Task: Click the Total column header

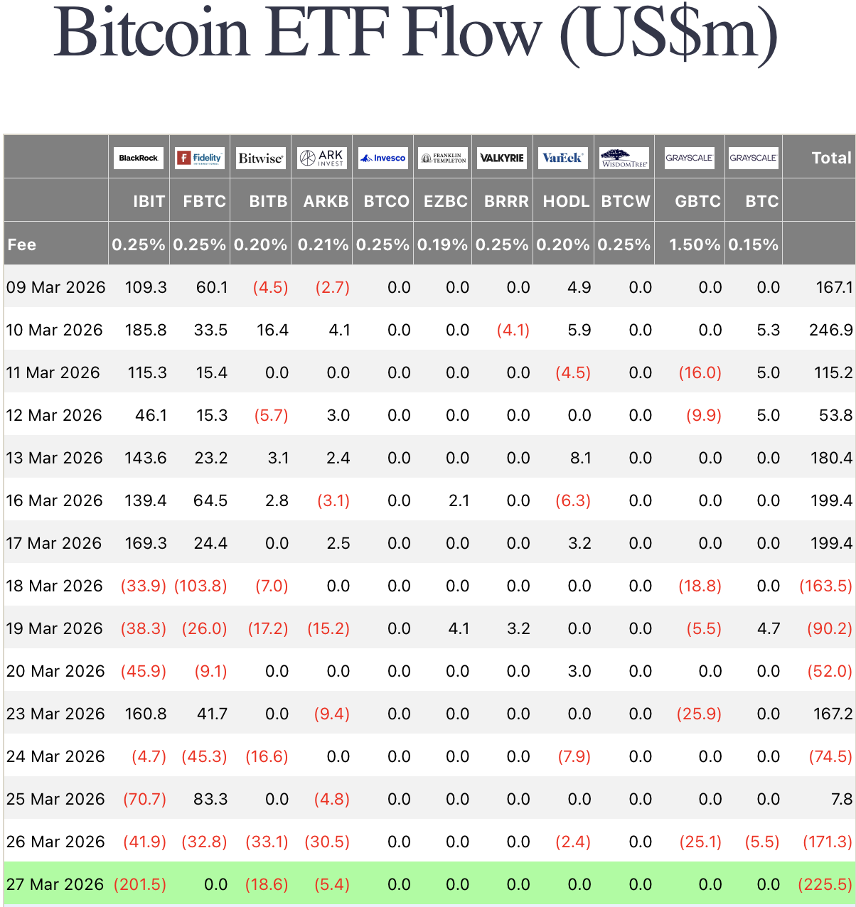Action: (831, 158)
